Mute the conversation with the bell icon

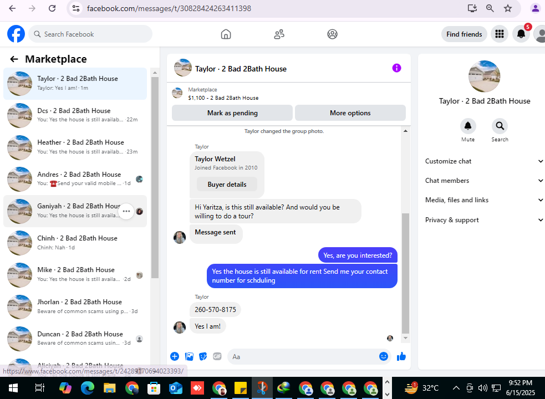(x=468, y=126)
